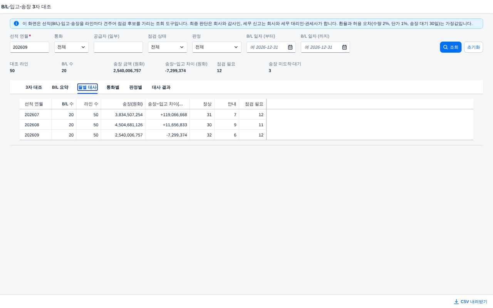493x308 pixels.
Task: Open the 통화별 tab
Action: coord(113,87)
